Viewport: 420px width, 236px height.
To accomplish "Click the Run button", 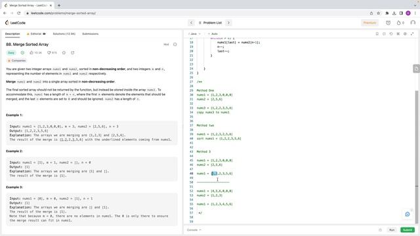I will (x=392, y=230).
